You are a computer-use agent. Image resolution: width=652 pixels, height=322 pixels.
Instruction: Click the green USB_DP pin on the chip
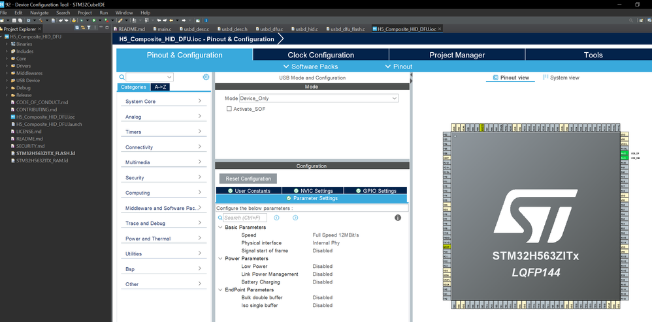[x=624, y=153]
